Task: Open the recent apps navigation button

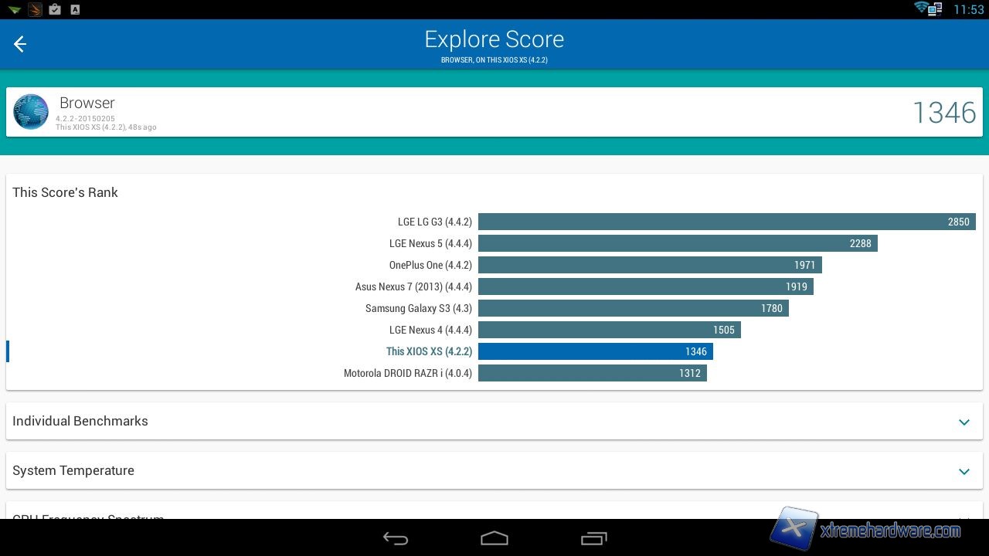Action: (x=593, y=538)
